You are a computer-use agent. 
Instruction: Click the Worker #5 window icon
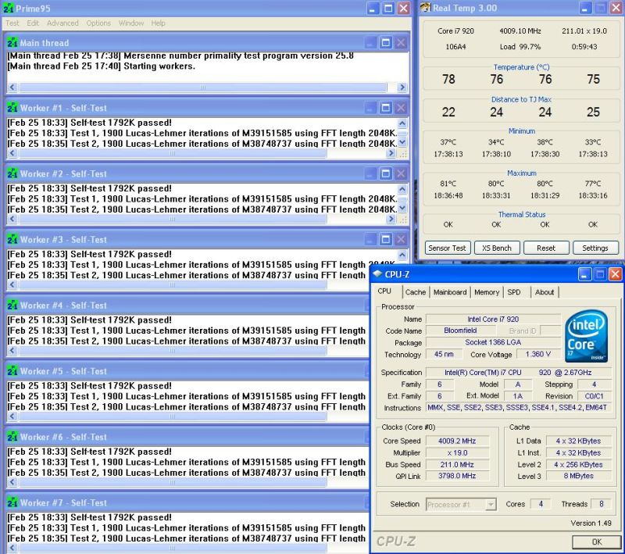pyautogui.click(x=12, y=370)
